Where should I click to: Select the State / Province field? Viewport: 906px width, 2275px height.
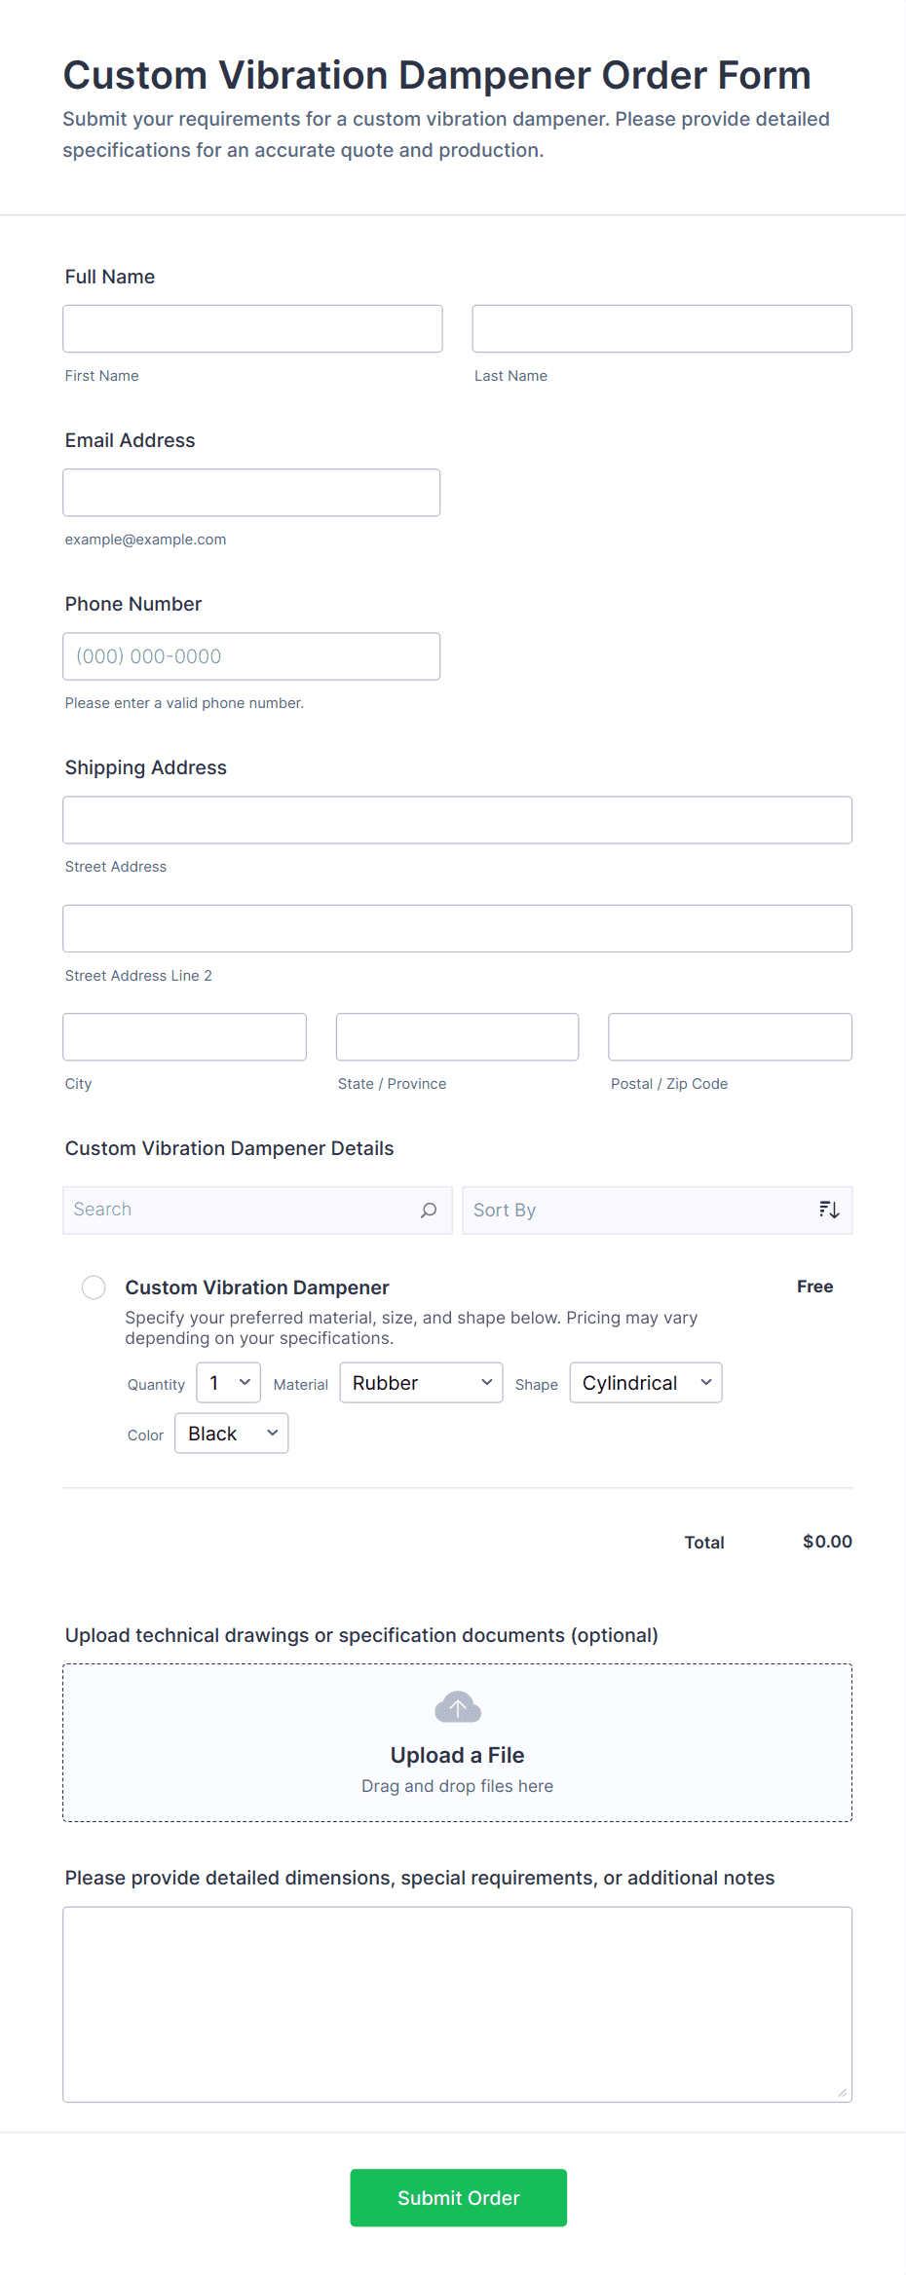click(x=457, y=1037)
